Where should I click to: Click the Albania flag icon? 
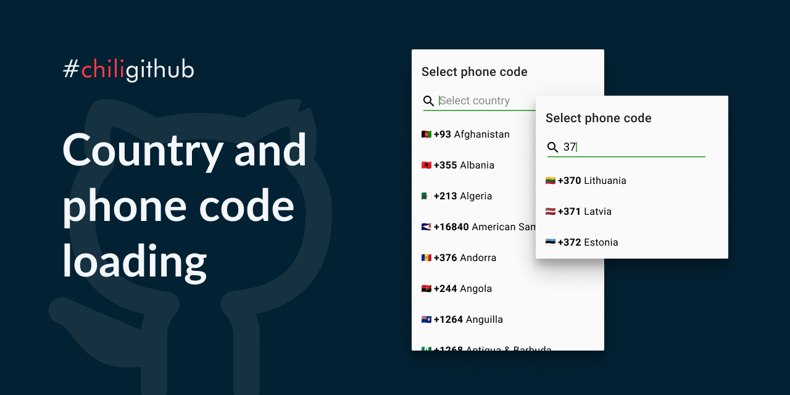pyautogui.click(x=425, y=165)
